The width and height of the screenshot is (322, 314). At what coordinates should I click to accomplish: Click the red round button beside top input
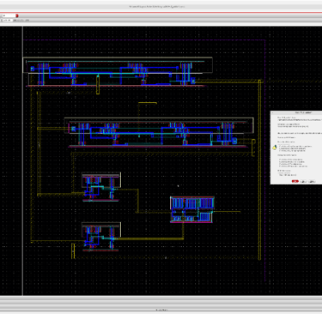[17, 15]
